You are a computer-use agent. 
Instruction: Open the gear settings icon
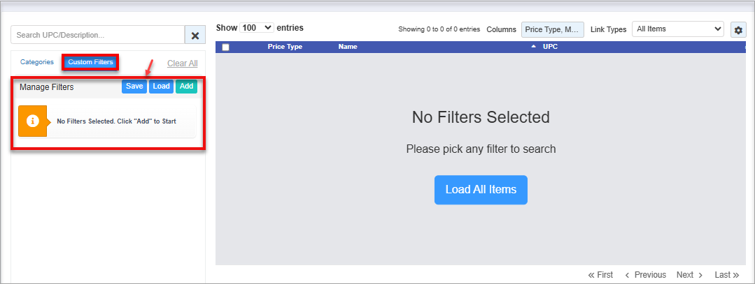point(738,30)
